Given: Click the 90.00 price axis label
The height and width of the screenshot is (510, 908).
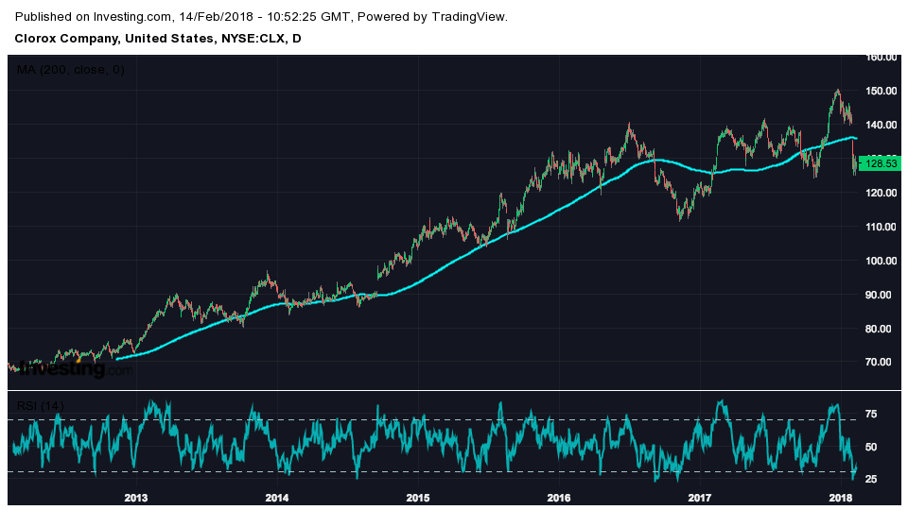Looking at the screenshot, I should pyautogui.click(x=879, y=295).
